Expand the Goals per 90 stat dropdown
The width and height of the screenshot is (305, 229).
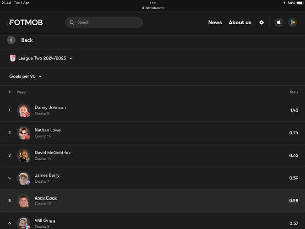[26, 76]
